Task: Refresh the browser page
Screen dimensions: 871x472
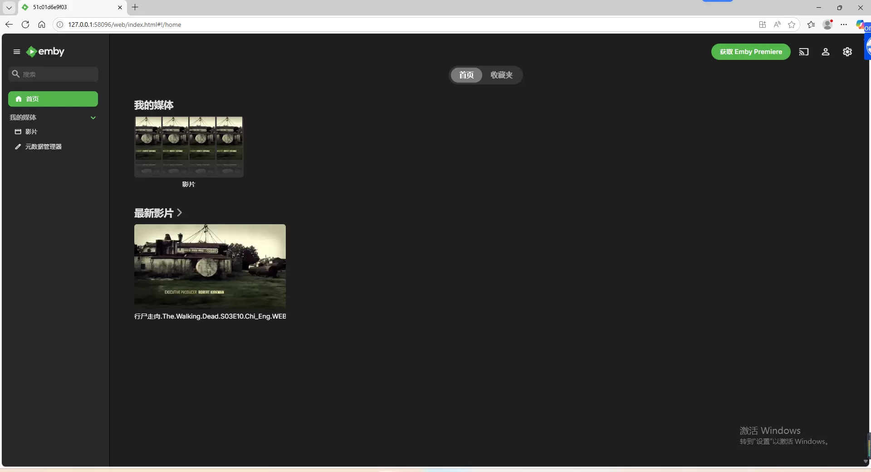Action: (25, 25)
